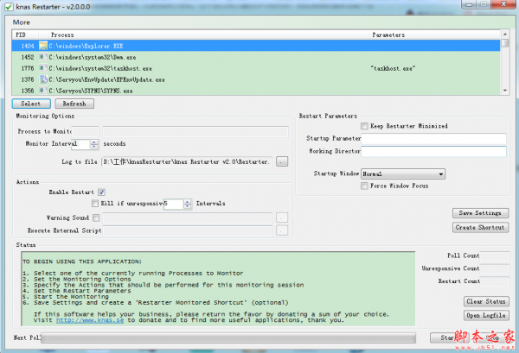Image resolution: width=519 pixels, height=353 pixels.
Task: Open the More menu
Action: click(x=22, y=22)
